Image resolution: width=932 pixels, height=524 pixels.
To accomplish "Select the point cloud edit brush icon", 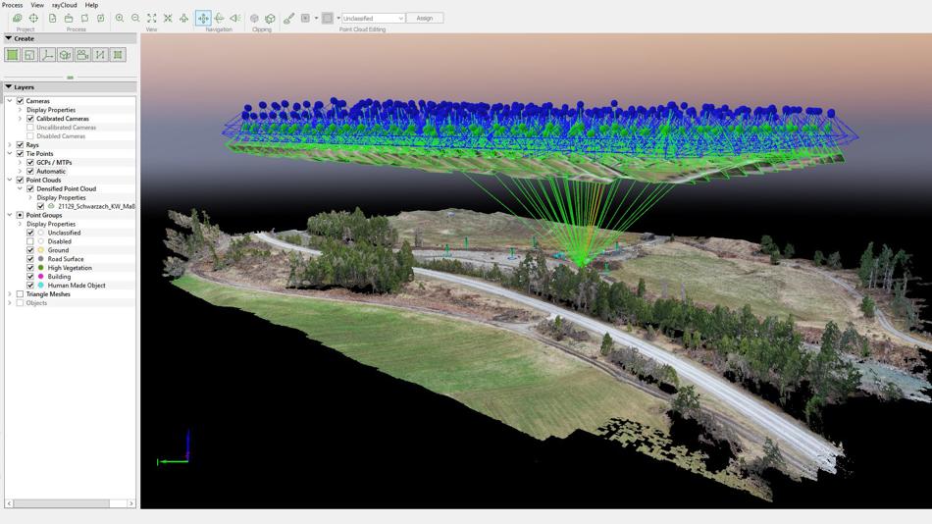I will (288, 18).
